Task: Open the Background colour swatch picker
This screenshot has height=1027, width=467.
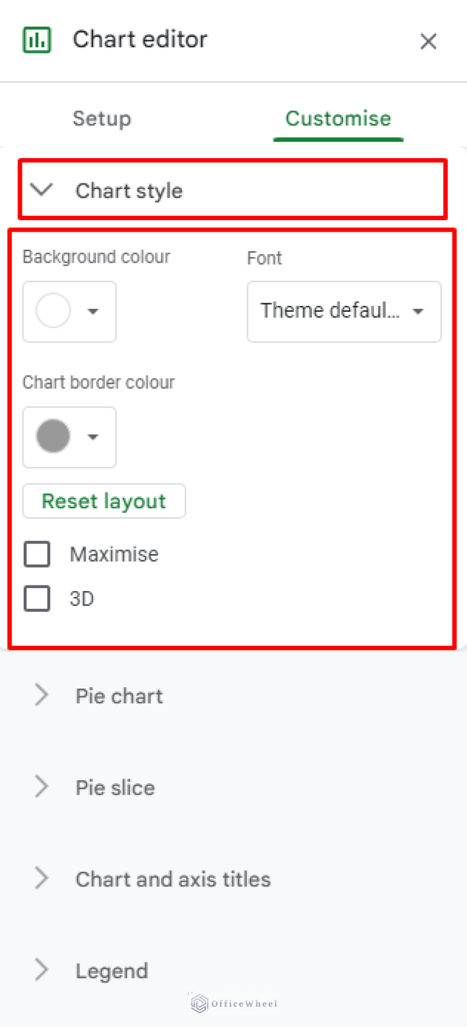Action: click(54, 311)
